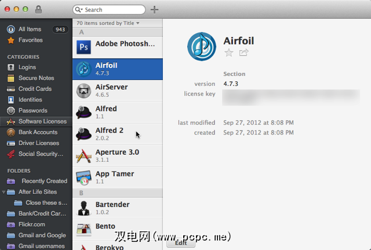Select the Airfoil 4.7.3 list entry

click(x=118, y=69)
